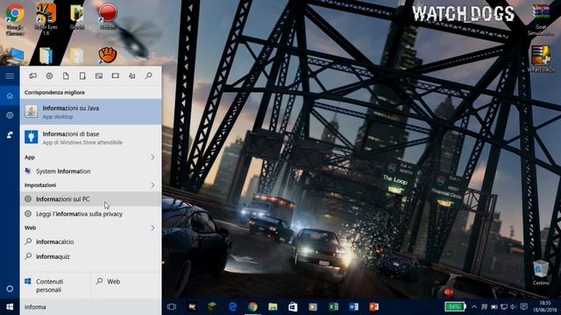Image resolution: width=561 pixels, height=315 pixels.
Task: Open Informazioni sul PC setting
Action: tap(91, 199)
